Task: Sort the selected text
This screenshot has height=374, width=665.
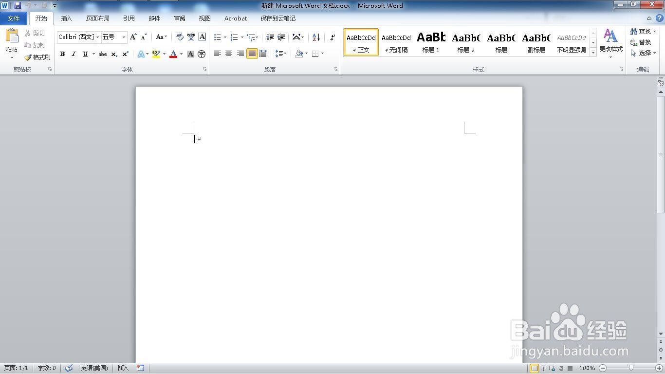Action: (x=316, y=37)
